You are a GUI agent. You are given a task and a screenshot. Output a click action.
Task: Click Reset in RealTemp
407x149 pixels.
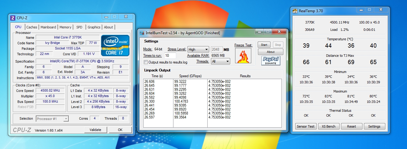pos(351,126)
